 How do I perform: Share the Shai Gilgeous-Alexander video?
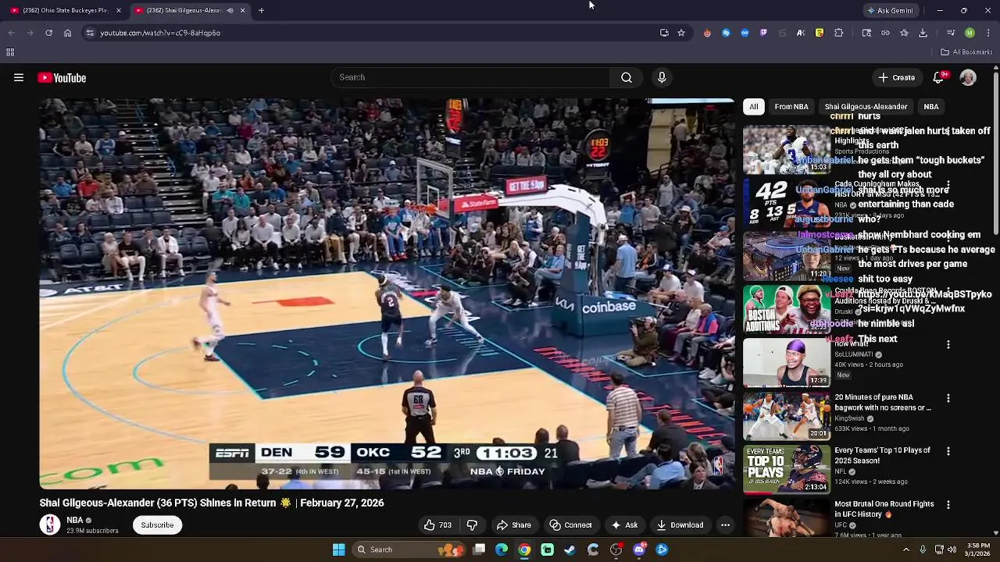tap(513, 525)
